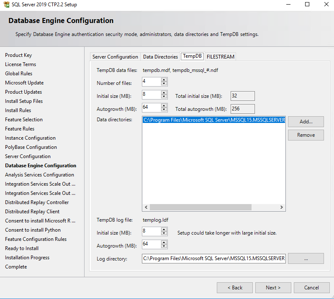Minimize the setup window
This screenshot has height=299, width=334.
click(x=288, y=4)
